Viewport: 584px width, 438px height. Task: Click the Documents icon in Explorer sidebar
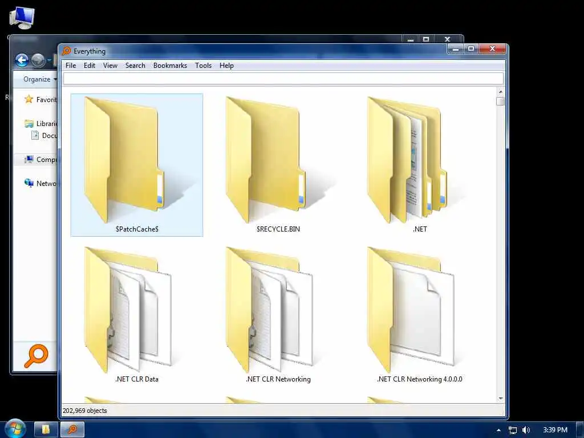[35, 135]
